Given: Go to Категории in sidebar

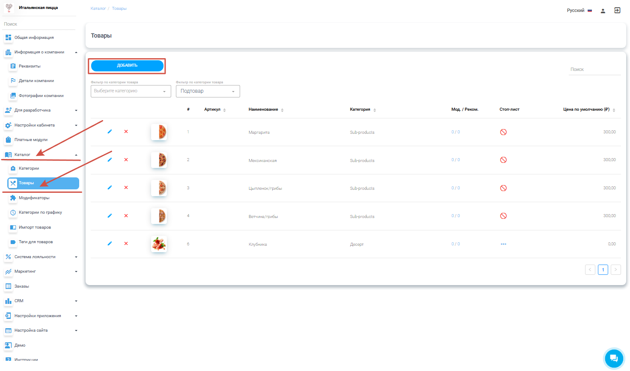Looking at the screenshot, I should (29, 168).
